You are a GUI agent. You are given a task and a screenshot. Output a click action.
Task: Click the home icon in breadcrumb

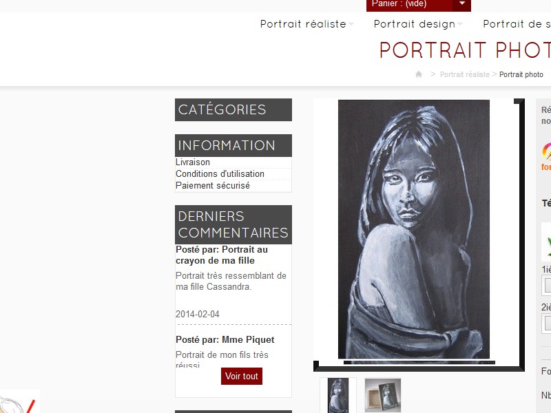click(x=419, y=74)
